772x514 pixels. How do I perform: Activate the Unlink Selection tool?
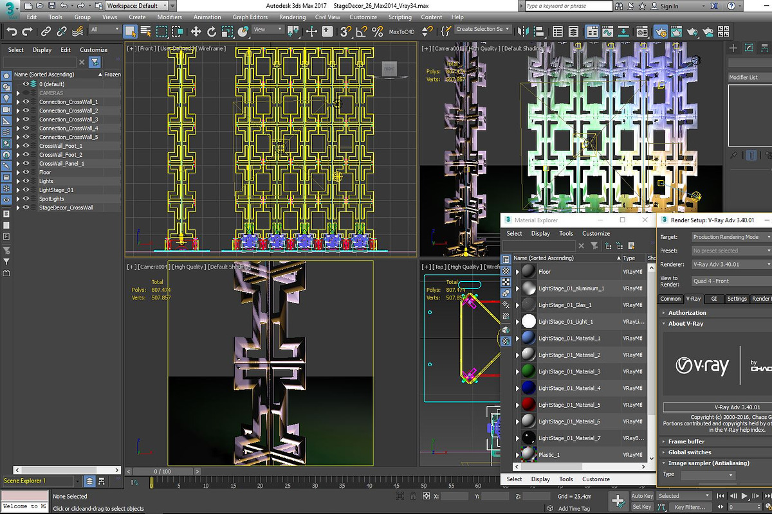tap(62, 31)
